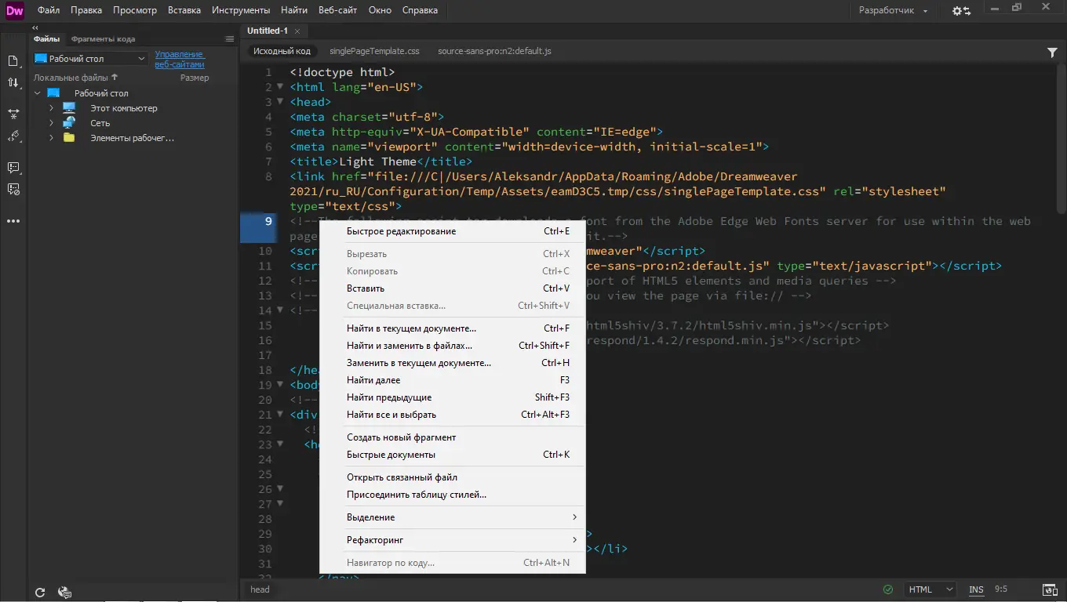This screenshot has height=602, width=1067.
Task: Click the File Management arrows icon
Action: pyautogui.click(x=13, y=82)
